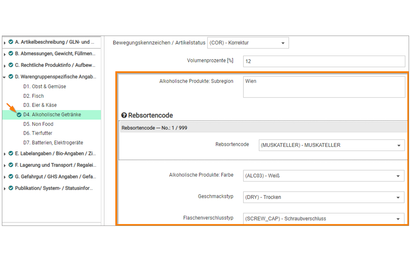Open C. Rechtliche Produktinfo / Aufbew section label
411x274 pixels.
pos(55,65)
